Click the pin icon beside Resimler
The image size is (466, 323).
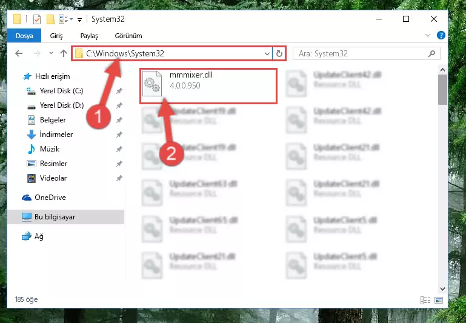pyautogui.click(x=119, y=164)
